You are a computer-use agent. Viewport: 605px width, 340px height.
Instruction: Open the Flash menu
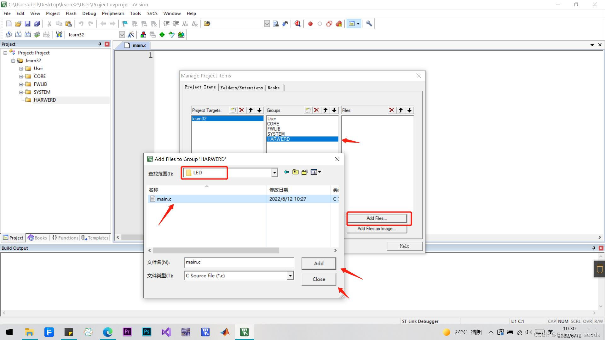tap(71, 14)
